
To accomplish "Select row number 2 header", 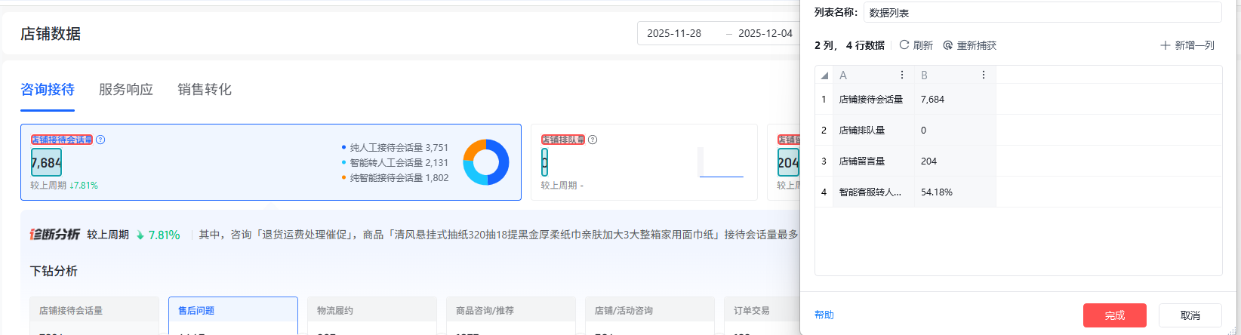I will (824, 130).
